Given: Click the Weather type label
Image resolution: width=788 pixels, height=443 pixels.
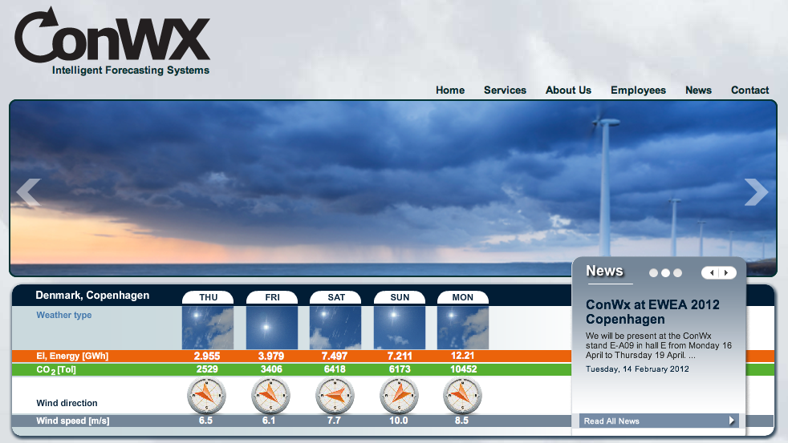Looking at the screenshot, I should click(64, 315).
